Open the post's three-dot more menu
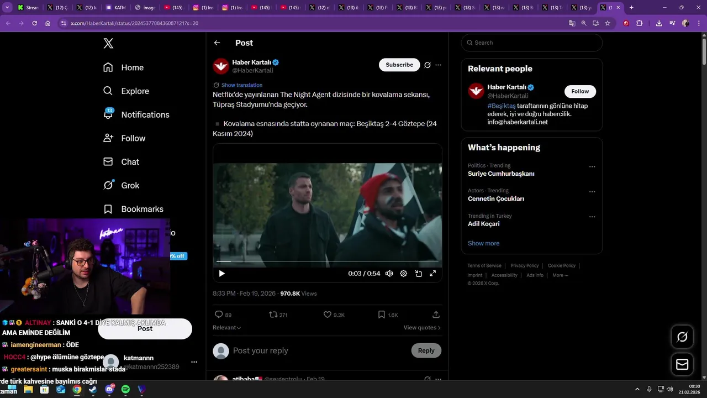The image size is (707, 398). tap(438, 65)
